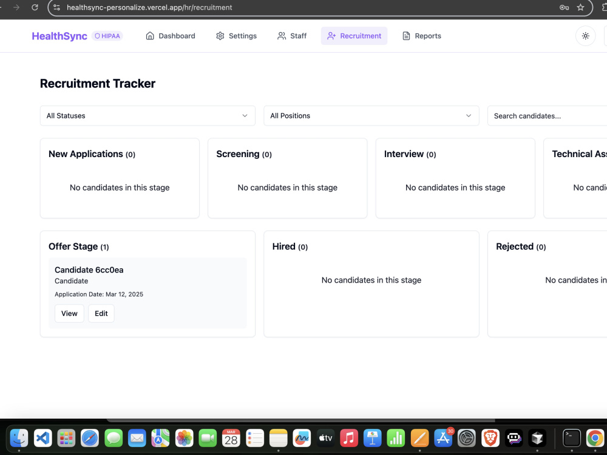607x455 pixels.
Task: Open Keynote from the dock
Action: point(373,439)
